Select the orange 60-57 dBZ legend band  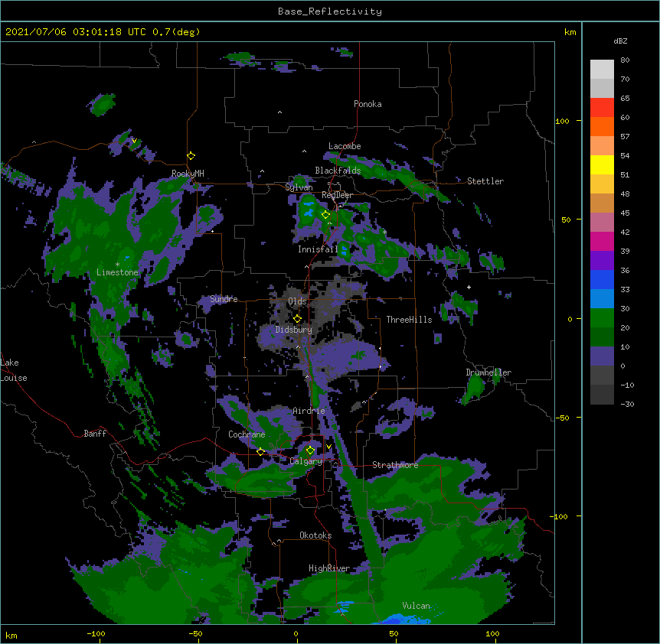[602, 126]
